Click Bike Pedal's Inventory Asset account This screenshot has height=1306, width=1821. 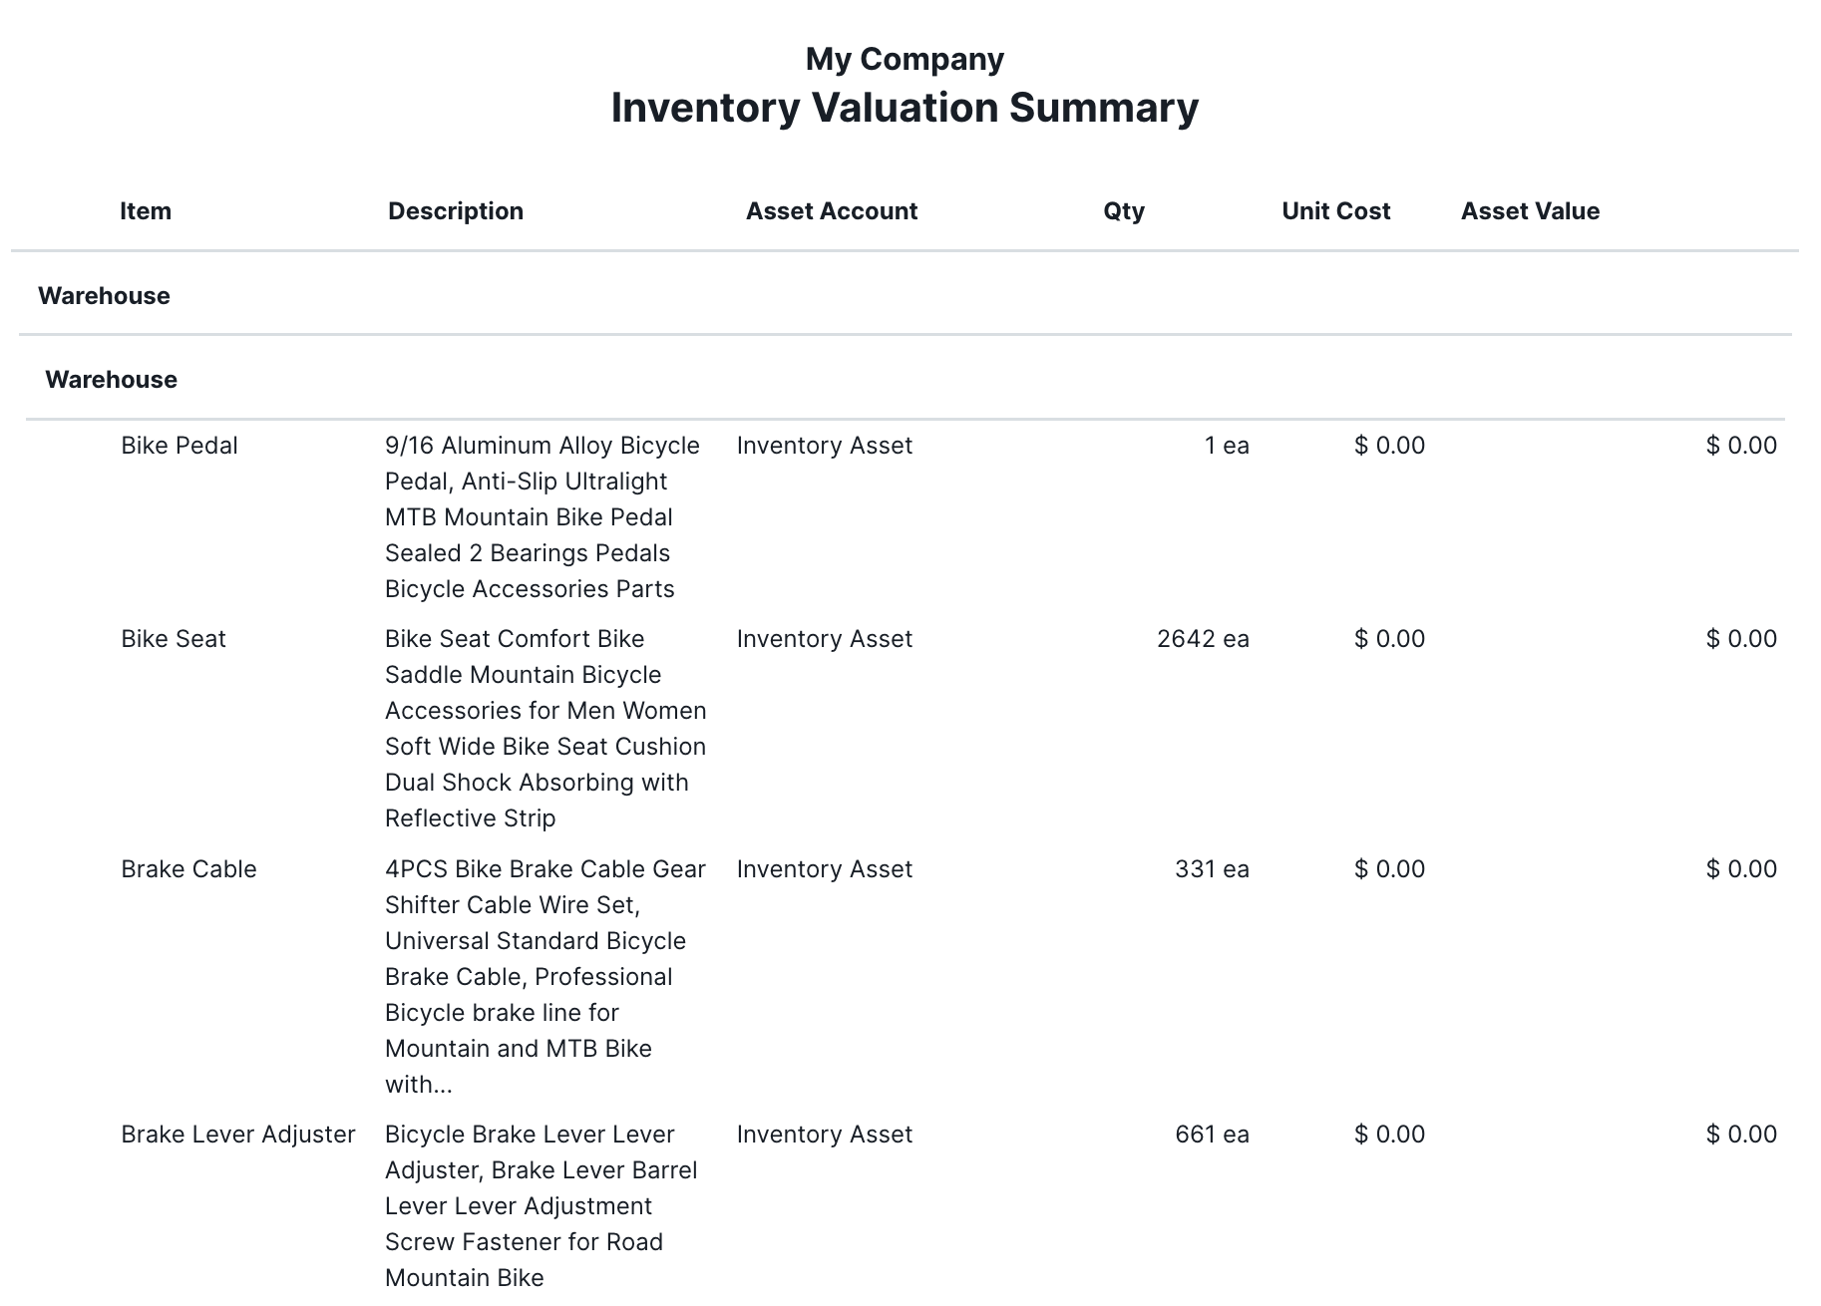click(825, 446)
